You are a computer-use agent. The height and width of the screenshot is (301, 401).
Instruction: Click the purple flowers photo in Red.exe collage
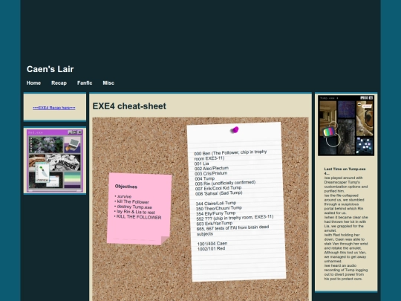pyautogui.click(x=46, y=145)
